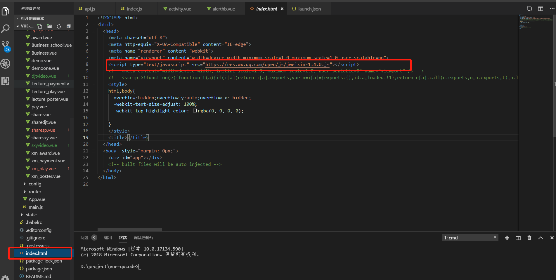The image size is (556, 280).
Task: Split the editor to the right
Action: pos(541,9)
